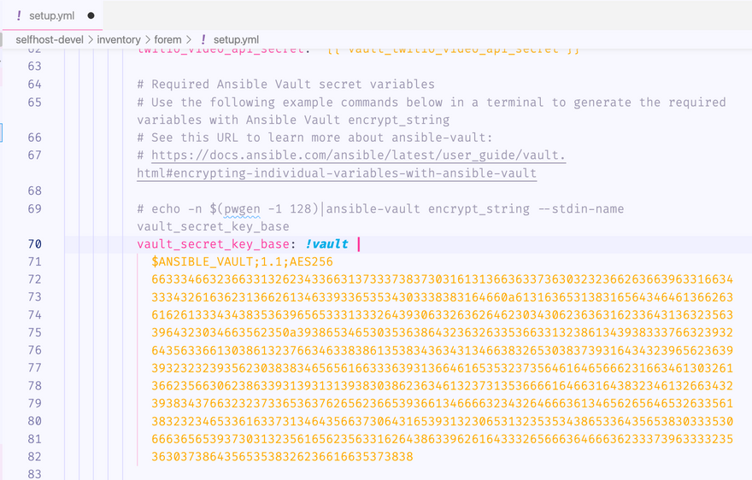Click line number 64 in gutter

click(x=34, y=85)
